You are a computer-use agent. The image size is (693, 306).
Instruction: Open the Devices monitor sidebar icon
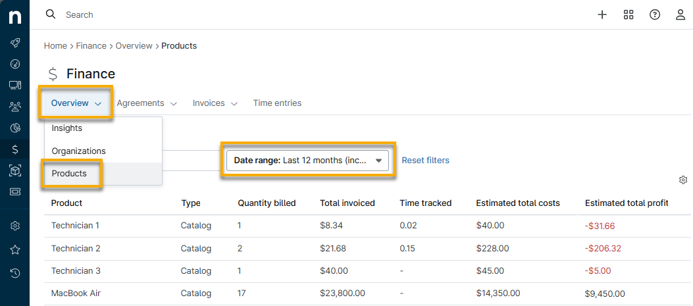[14, 85]
